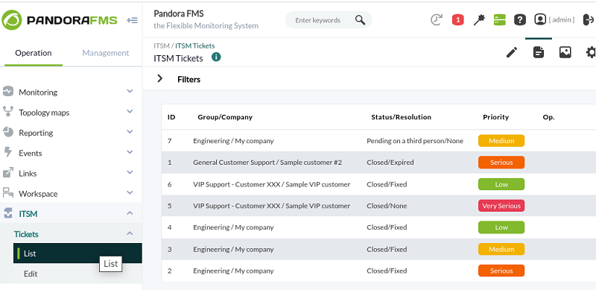
Task: Click 'Pending on a third person/None' status
Action: pos(415,141)
